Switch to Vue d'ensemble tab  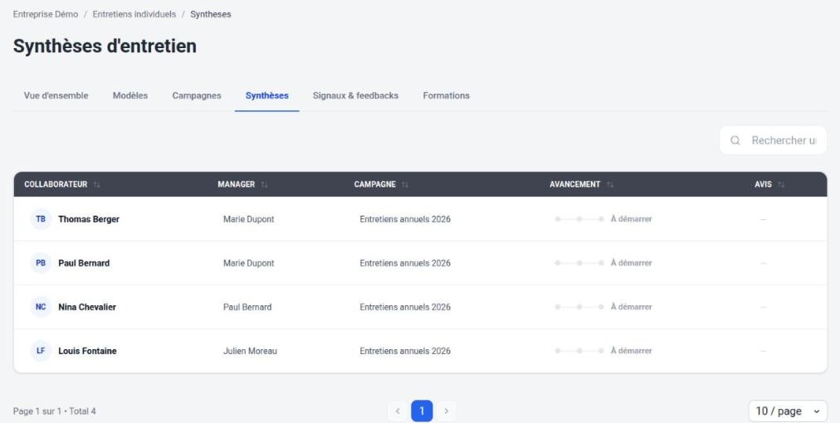point(56,95)
